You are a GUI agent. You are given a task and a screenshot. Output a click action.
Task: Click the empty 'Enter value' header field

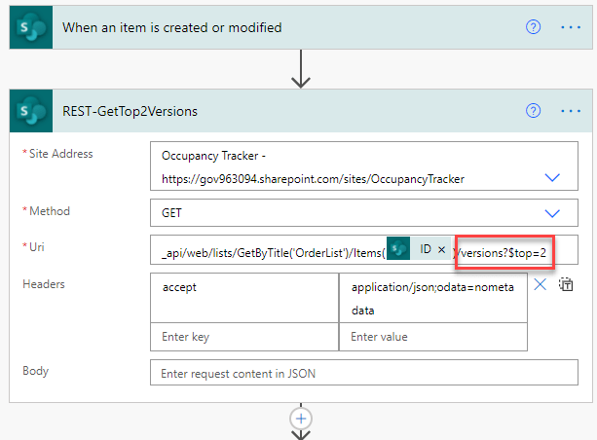[432, 337]
